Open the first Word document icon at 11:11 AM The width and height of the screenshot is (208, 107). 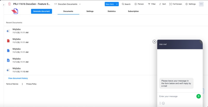pos(8,31)
